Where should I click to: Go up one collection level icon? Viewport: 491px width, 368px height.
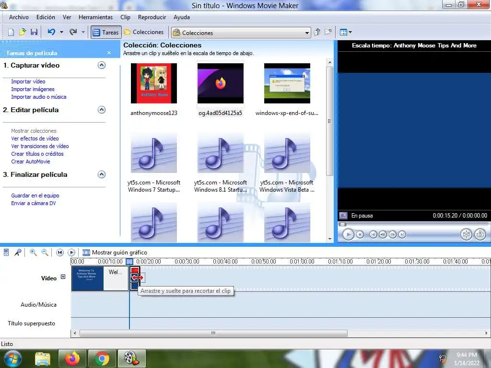(317, 32)
